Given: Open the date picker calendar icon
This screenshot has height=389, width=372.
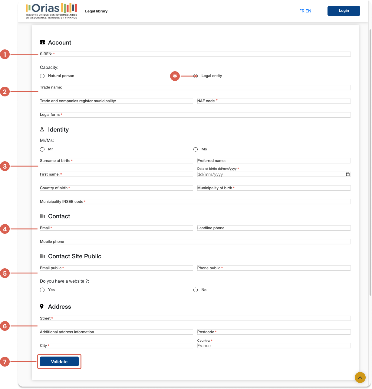Looking at the screenshot, I should (x=347, y=174).
